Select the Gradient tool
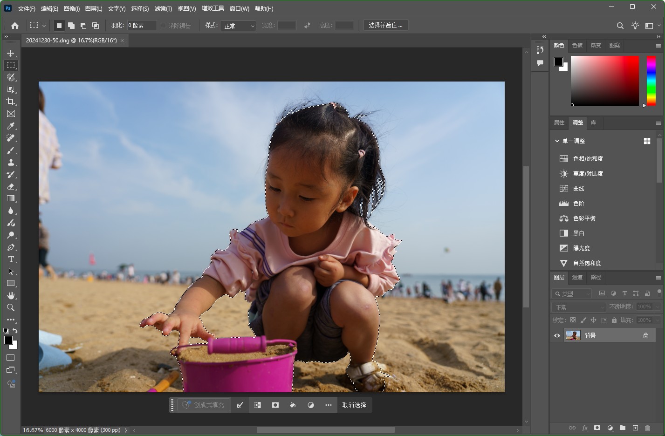The image size is (665, 436). click(x=11, y=198)
